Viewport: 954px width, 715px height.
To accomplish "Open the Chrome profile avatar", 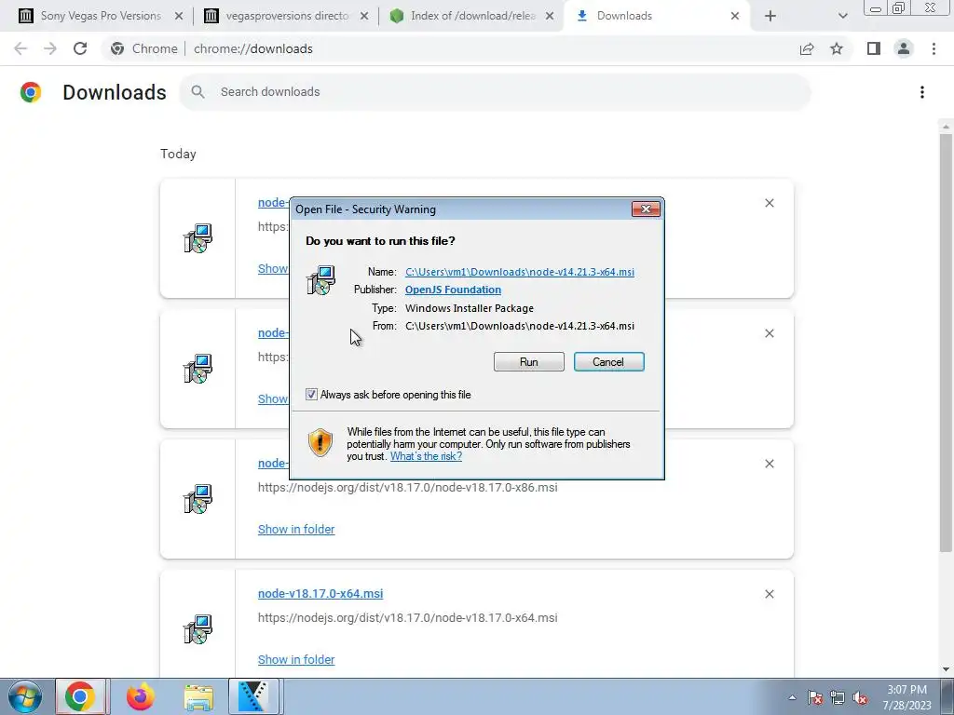I will click(904, 48).
